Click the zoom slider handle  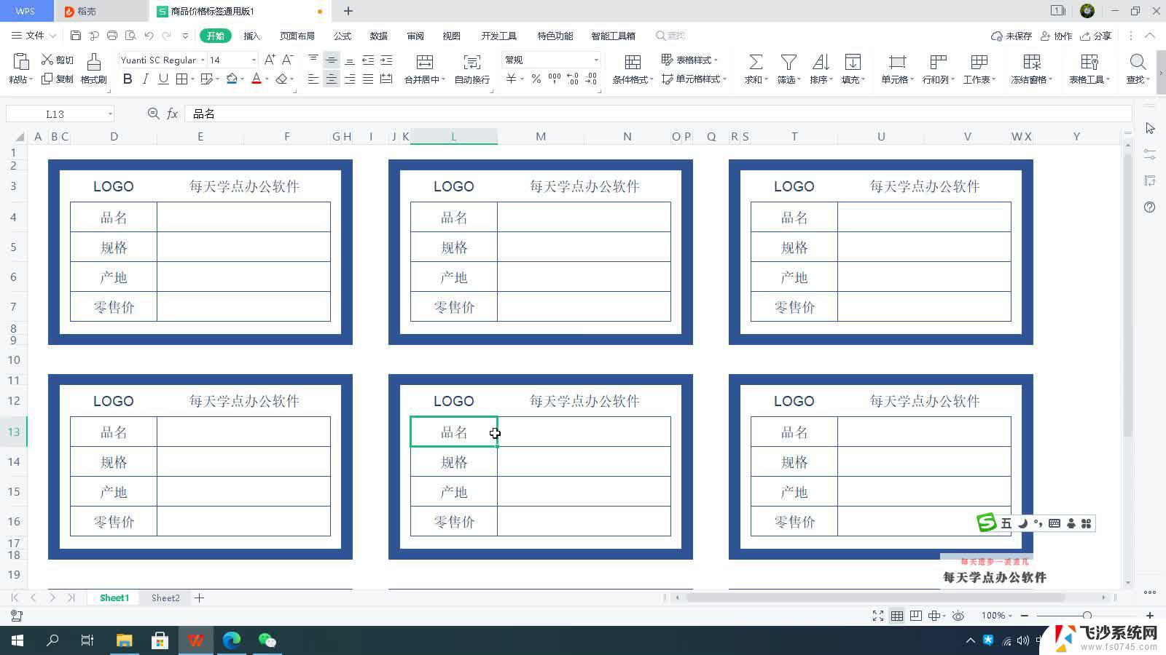[x=1087, y=616]
